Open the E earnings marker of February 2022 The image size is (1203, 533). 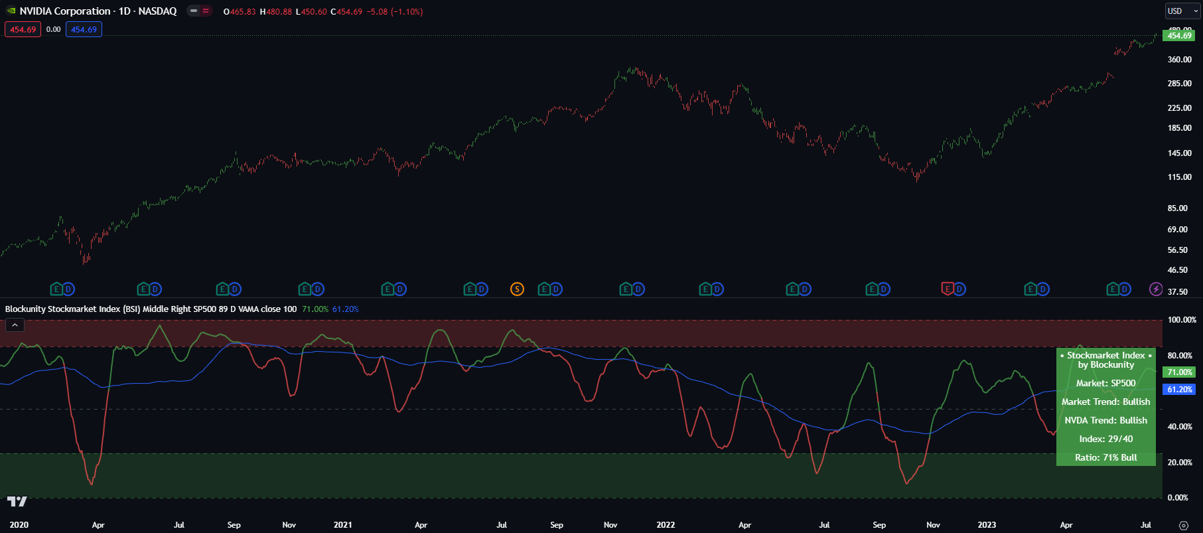(705, 289)
